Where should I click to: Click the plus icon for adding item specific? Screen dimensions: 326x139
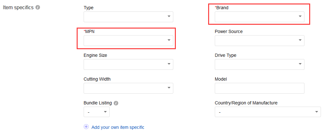(x=86, y=127)
